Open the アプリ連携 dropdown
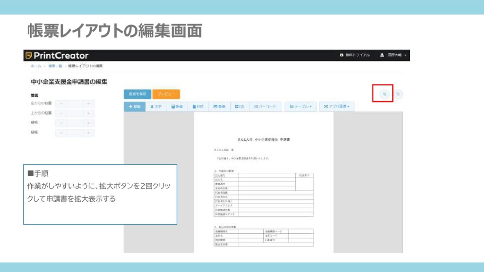484x272 pixels. [x=337, y=106]
